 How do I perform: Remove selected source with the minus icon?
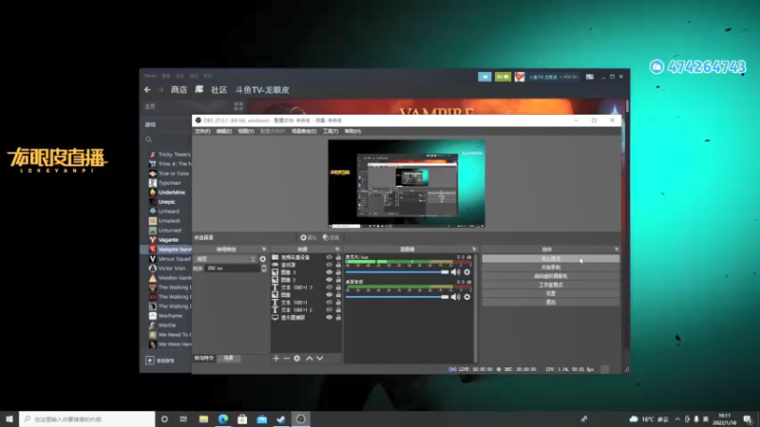coord(287,359)
